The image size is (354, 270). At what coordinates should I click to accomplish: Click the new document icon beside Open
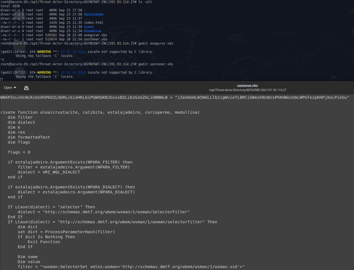(26, 88)
